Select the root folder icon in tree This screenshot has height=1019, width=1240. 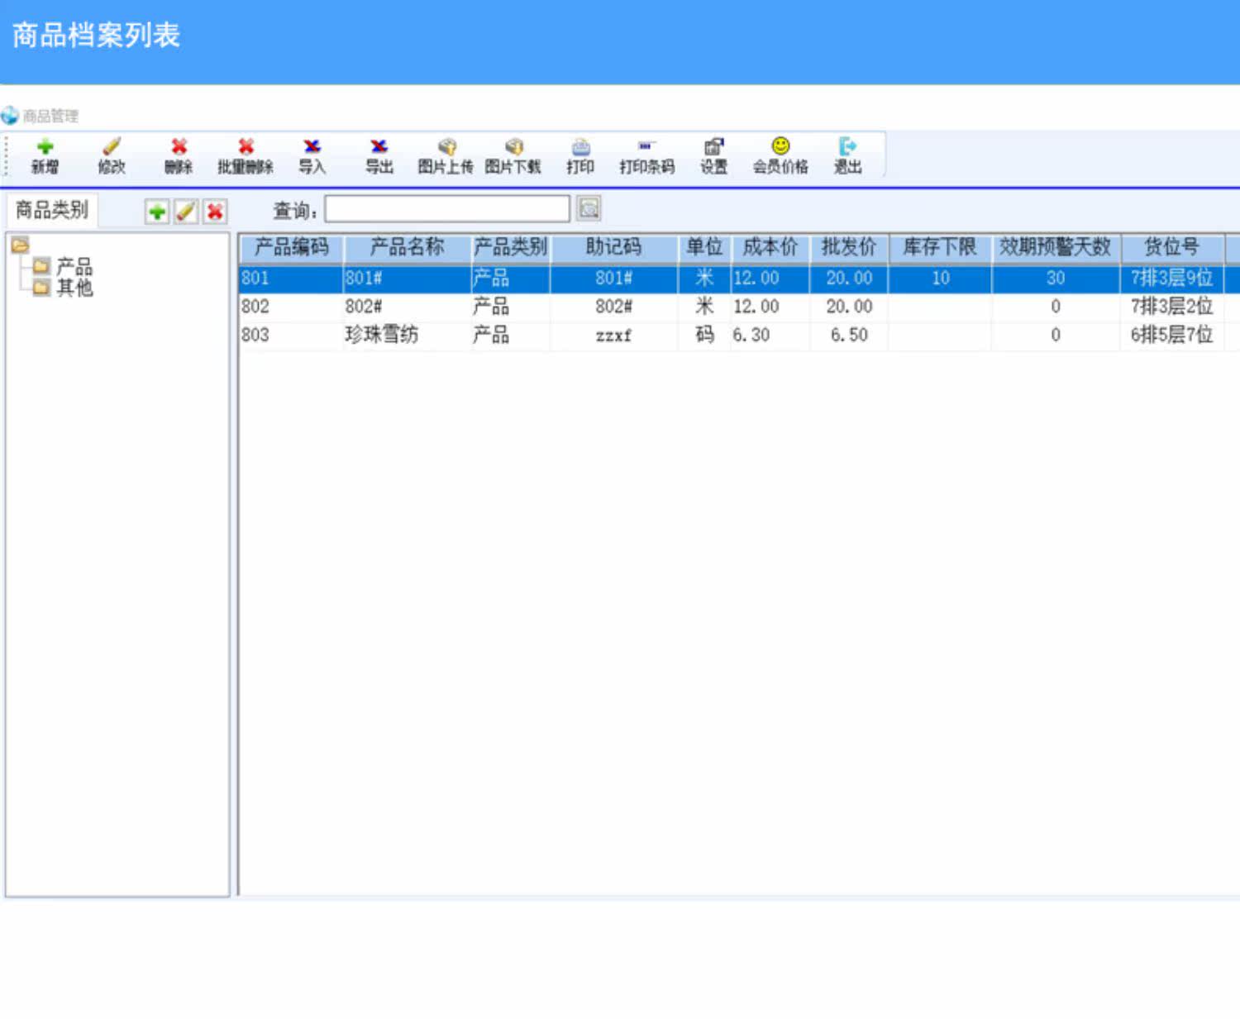coord(20,245)
